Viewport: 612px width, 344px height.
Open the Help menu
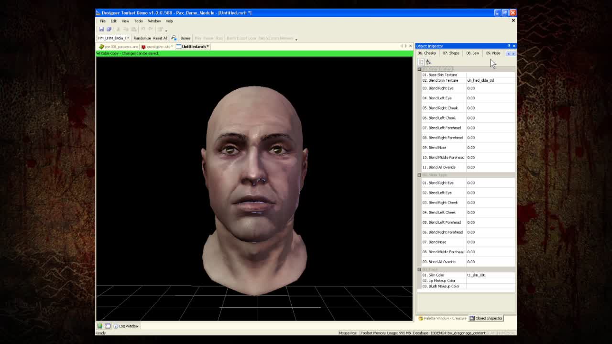click(x=169, y=21)
